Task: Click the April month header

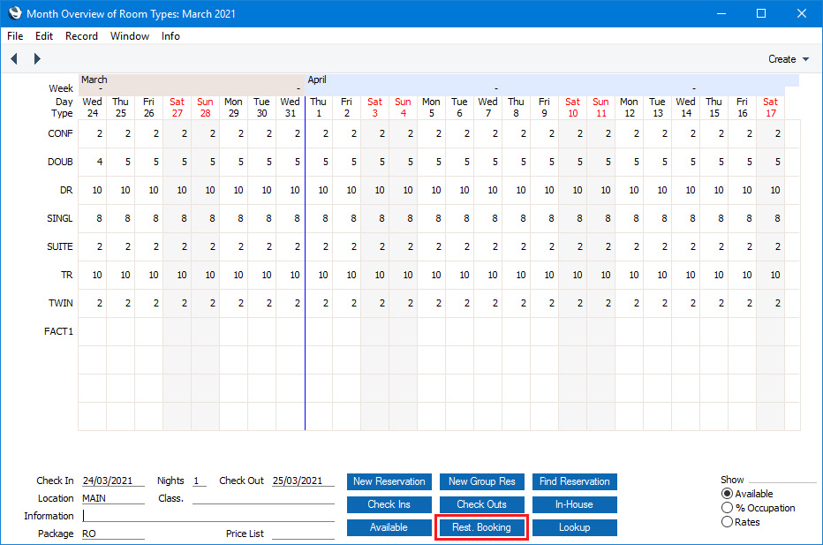Action: tap(317, 79)
